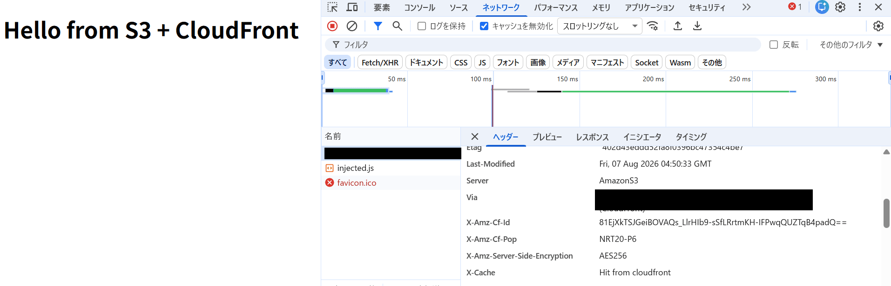Screen dimensions: 891x286
Task: Export HAR file with download icon
Action: [697, 26]
